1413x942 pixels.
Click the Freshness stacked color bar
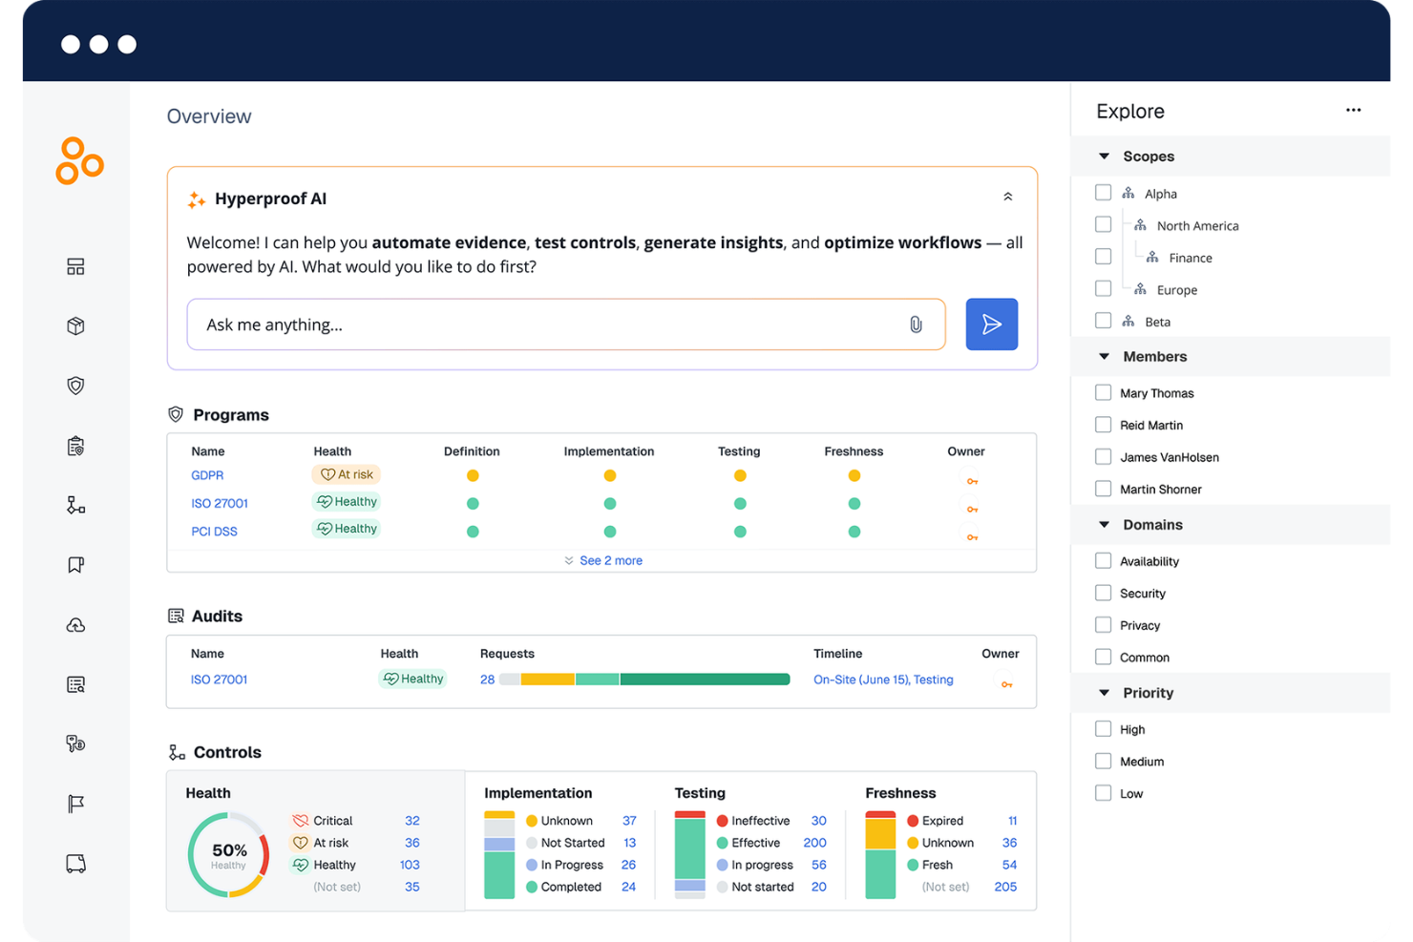[x=880, y=855]
